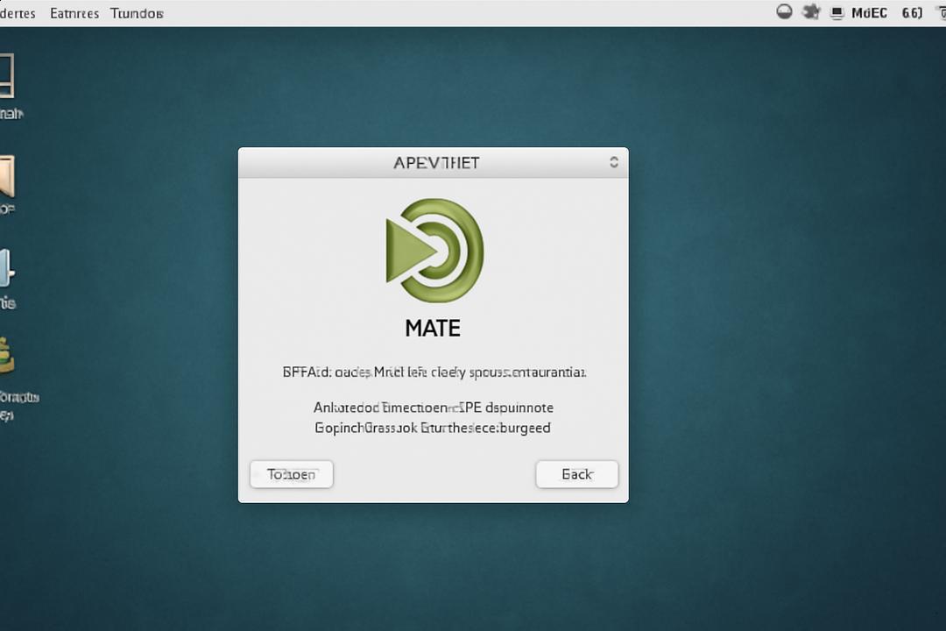This screenshot has height=631, width=946.
Task: Click the light-blue desktop icon labeled 'tis'
Action: [x=7, y=268]
